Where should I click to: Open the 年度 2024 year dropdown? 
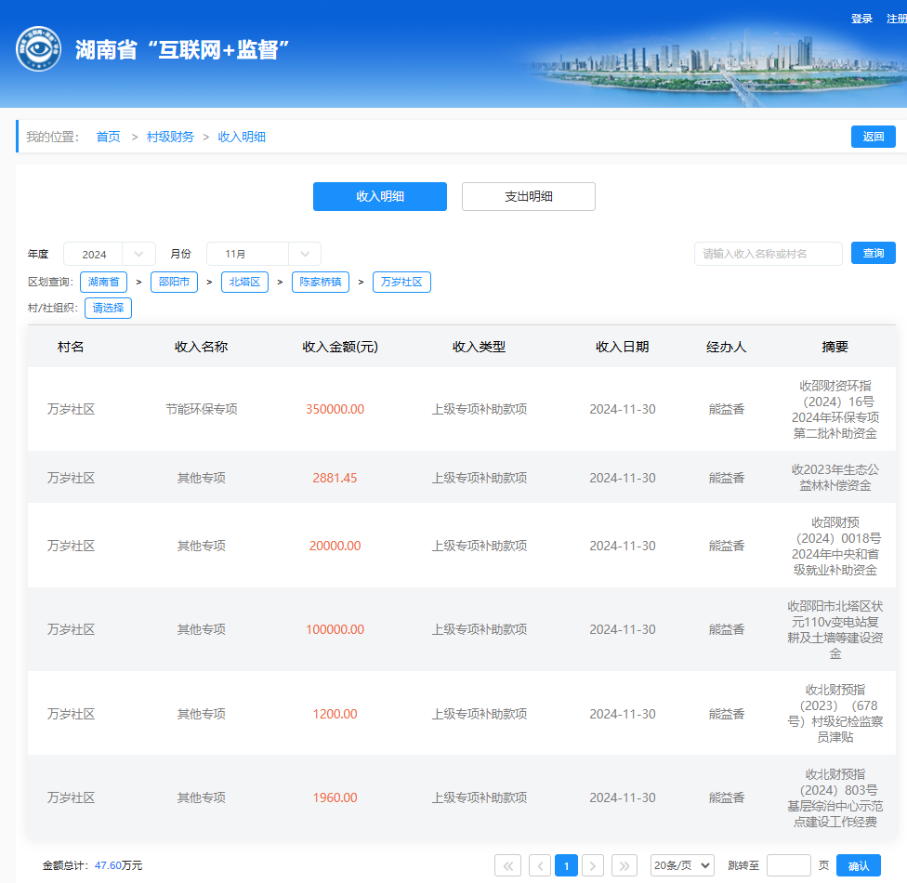point(109,254)
